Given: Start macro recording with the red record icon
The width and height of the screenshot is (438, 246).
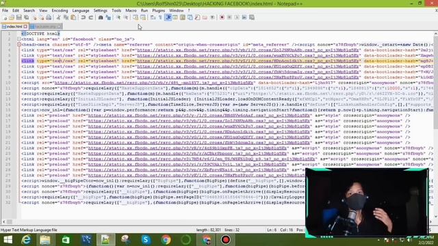Looking at the screenshot, I should click(x=222, y=18).
